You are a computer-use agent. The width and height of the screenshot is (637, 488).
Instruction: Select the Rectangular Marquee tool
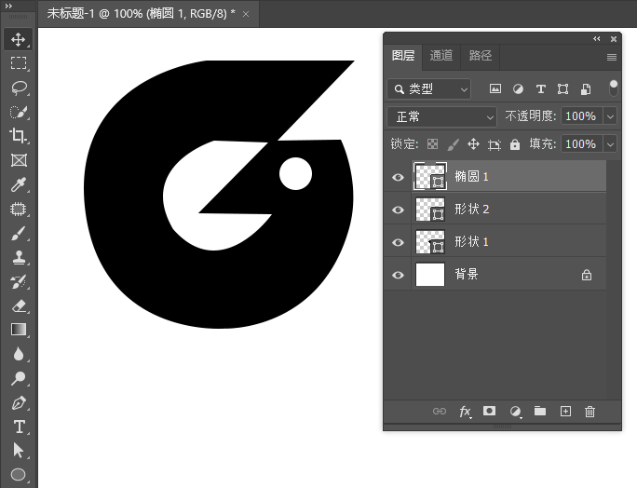click(x=19, y=63)
